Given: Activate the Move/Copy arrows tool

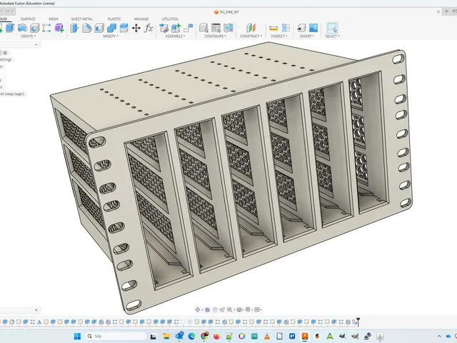Looking at the screenshot, I should [x=136, y=28].
